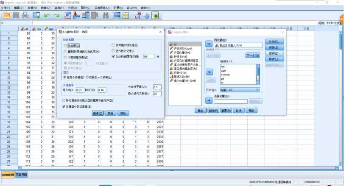Click 重置 Reset in the Logistic regression dialog
Image resolution: width=344 pixels, height=186 pixels.
(226, 111)
